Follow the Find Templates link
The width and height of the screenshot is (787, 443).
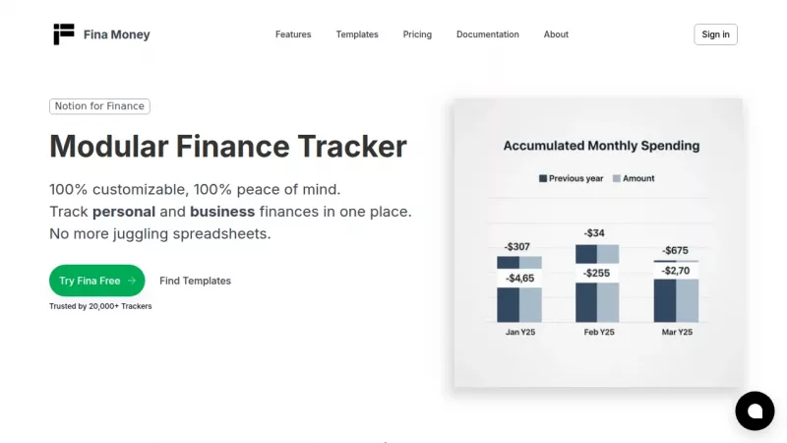click(195, 281)
